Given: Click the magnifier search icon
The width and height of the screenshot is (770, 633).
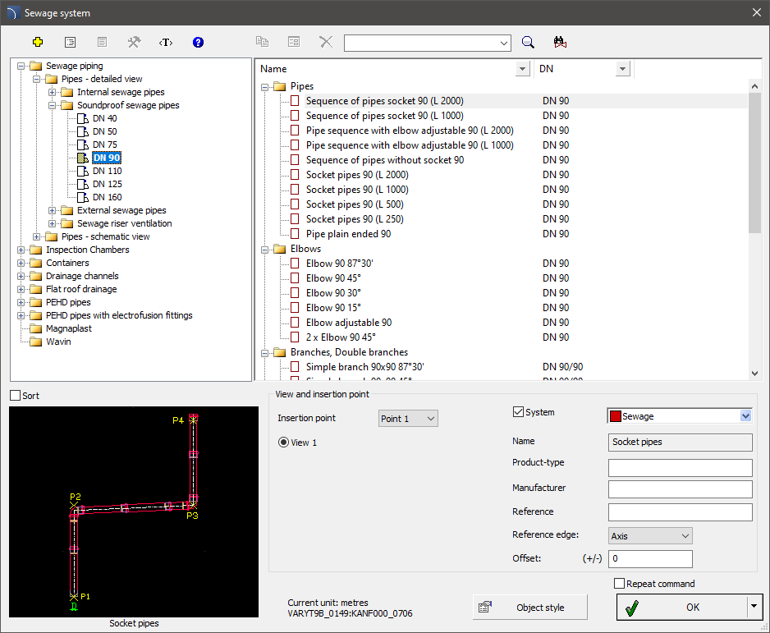Looking at the screenshot, I should pos(529,42).
